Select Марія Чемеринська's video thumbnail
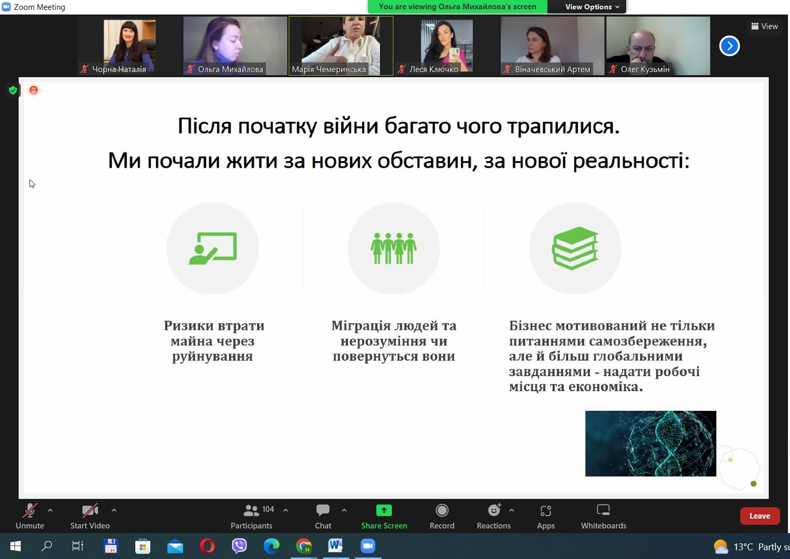Image resolution: width=790 pixels, height=559 pixels. pyautogui.click(x=341, y=46)
